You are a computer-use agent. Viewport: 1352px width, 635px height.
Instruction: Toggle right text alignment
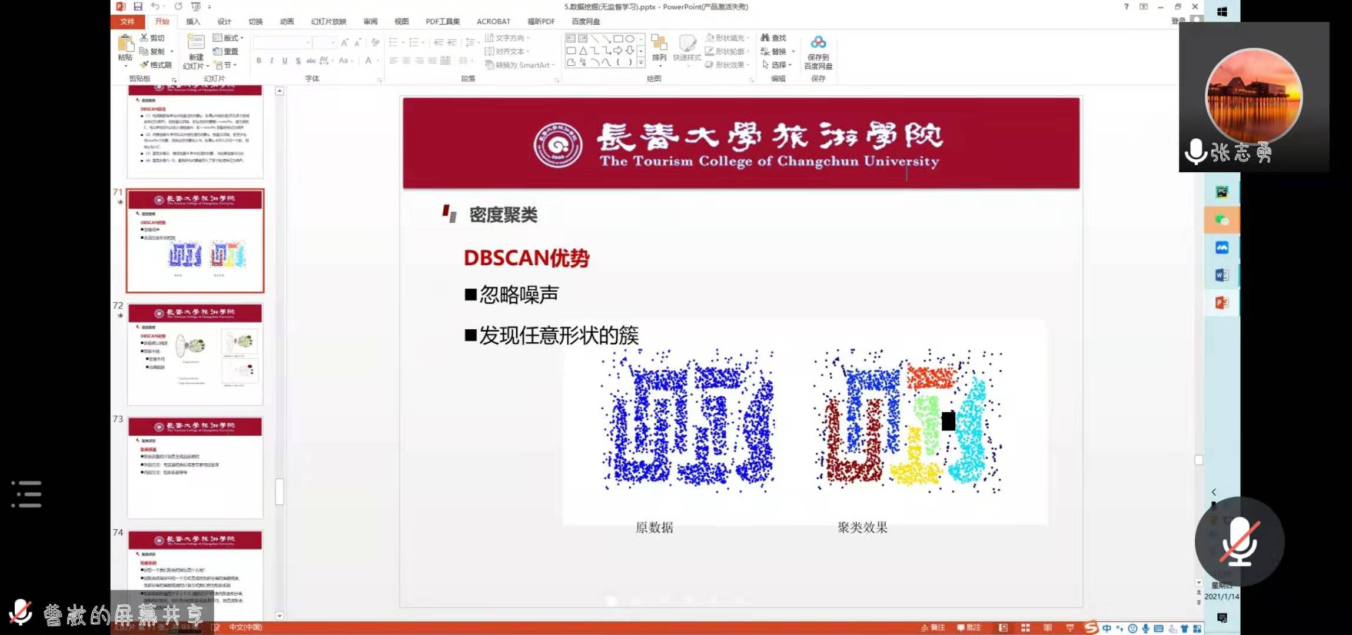(x=419, y=61)
